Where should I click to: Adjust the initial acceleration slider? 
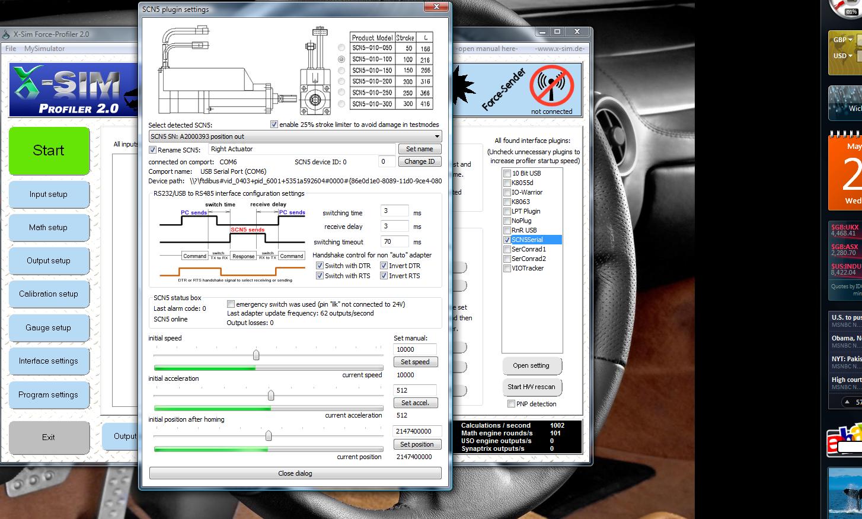(271, 396)
